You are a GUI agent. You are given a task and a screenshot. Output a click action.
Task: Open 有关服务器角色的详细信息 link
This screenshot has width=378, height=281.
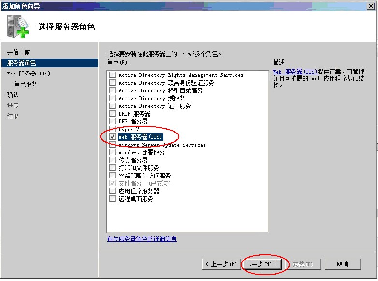point(142,239)
